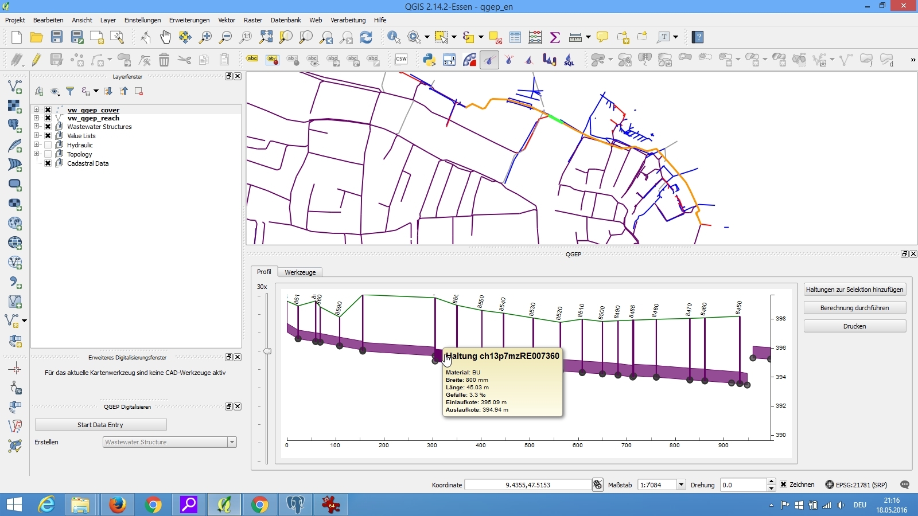The height and width of the screenshot is (516, 918).
Task: Click Berechnung durchführen button
Action: [855, 308]
